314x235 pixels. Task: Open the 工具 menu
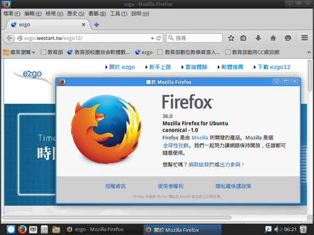(x=119, y=14)
